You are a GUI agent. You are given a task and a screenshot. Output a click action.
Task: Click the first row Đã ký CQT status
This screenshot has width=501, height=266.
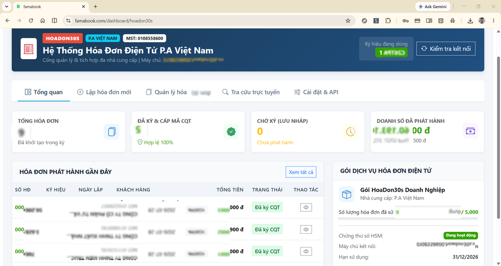(267, 207)
